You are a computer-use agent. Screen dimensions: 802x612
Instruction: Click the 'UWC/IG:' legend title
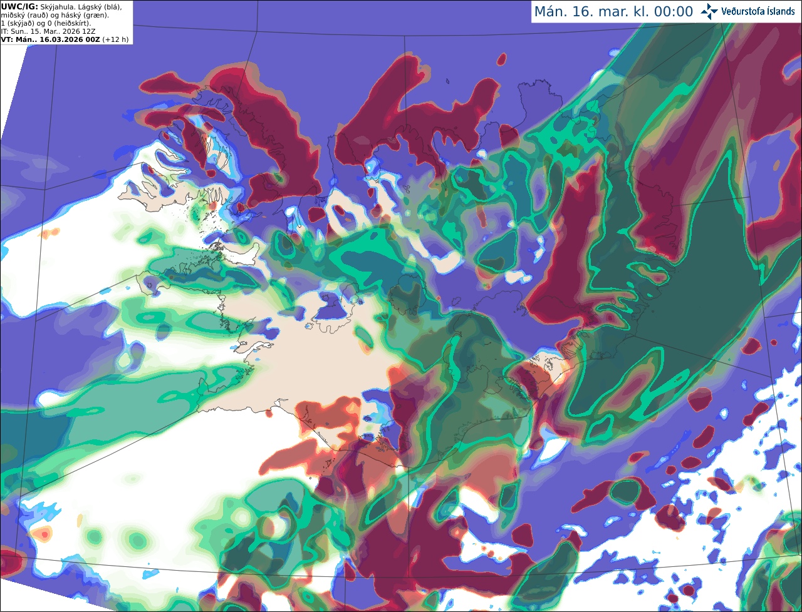tap(19, 7)
